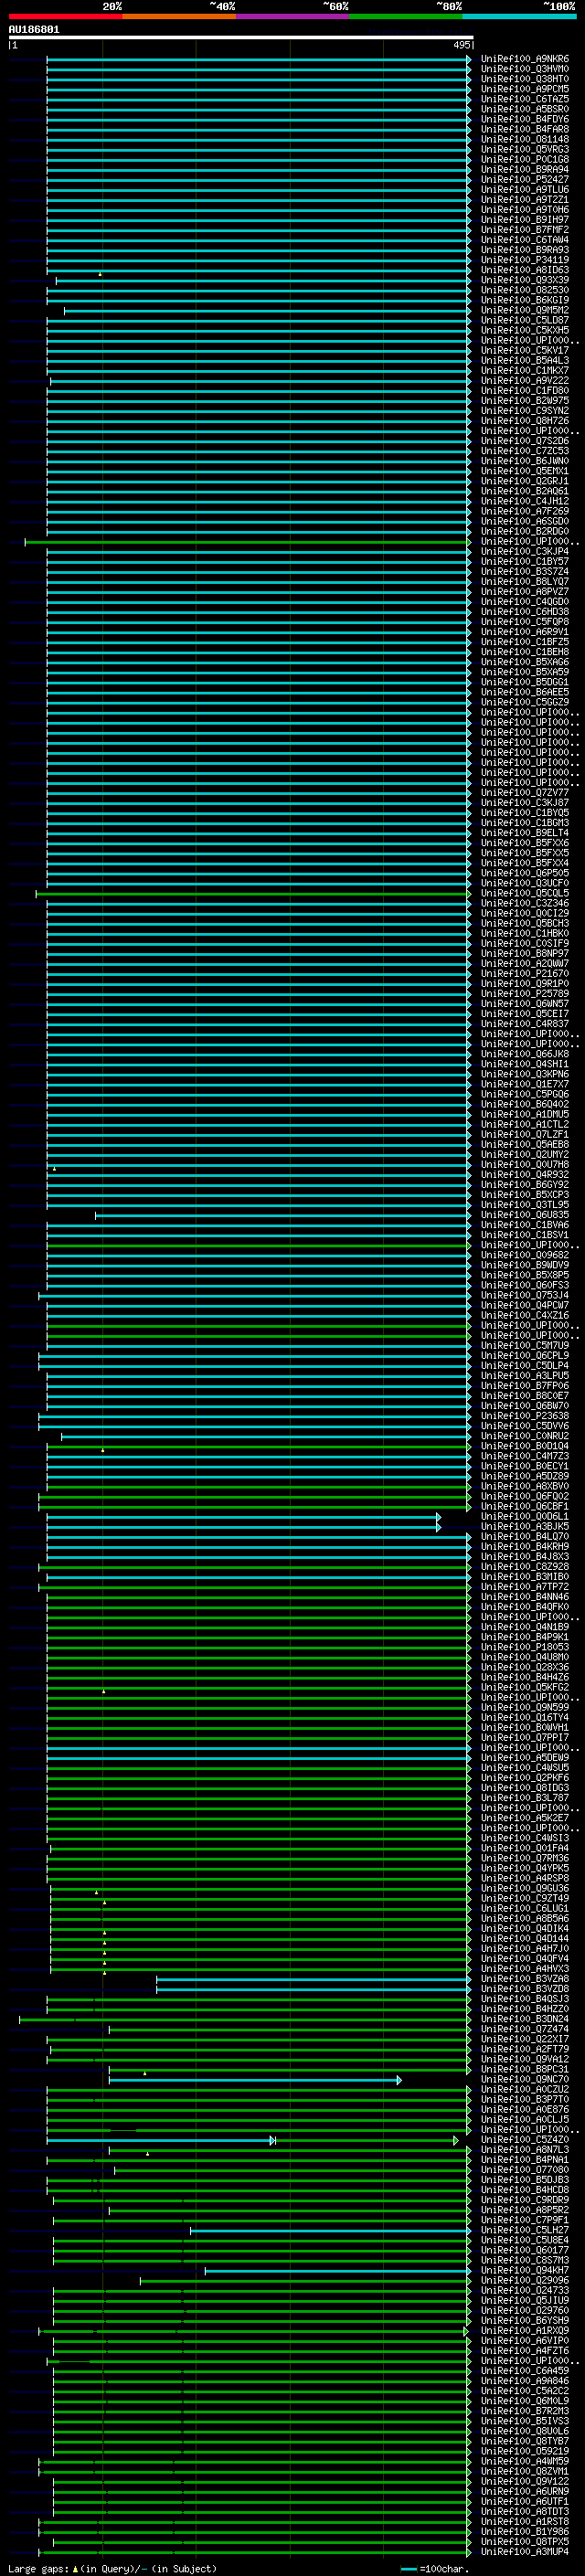The image size is (585, 2576).
Task: Select hit label UniRef100_A7TP72
Action: [525, 1587]
